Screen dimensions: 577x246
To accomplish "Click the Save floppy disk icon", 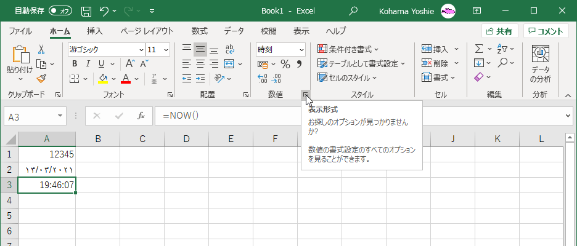I will [86, 10].
